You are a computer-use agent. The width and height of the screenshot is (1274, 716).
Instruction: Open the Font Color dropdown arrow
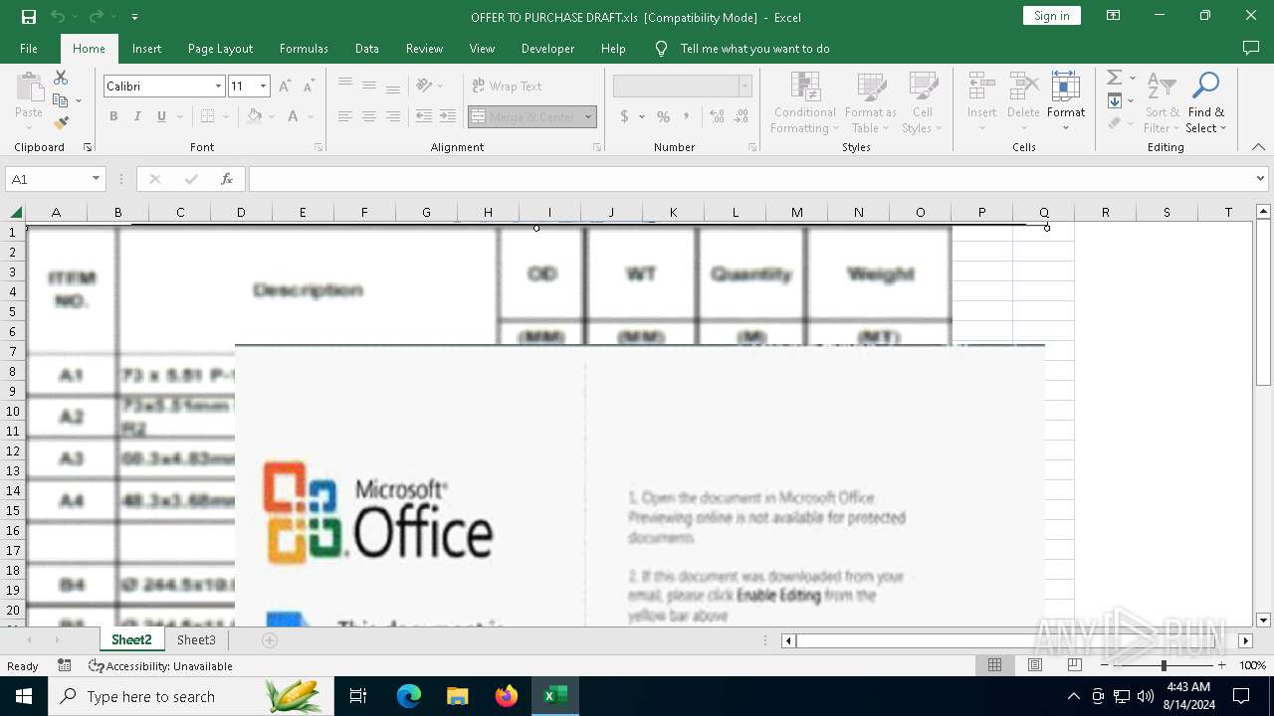310,116
